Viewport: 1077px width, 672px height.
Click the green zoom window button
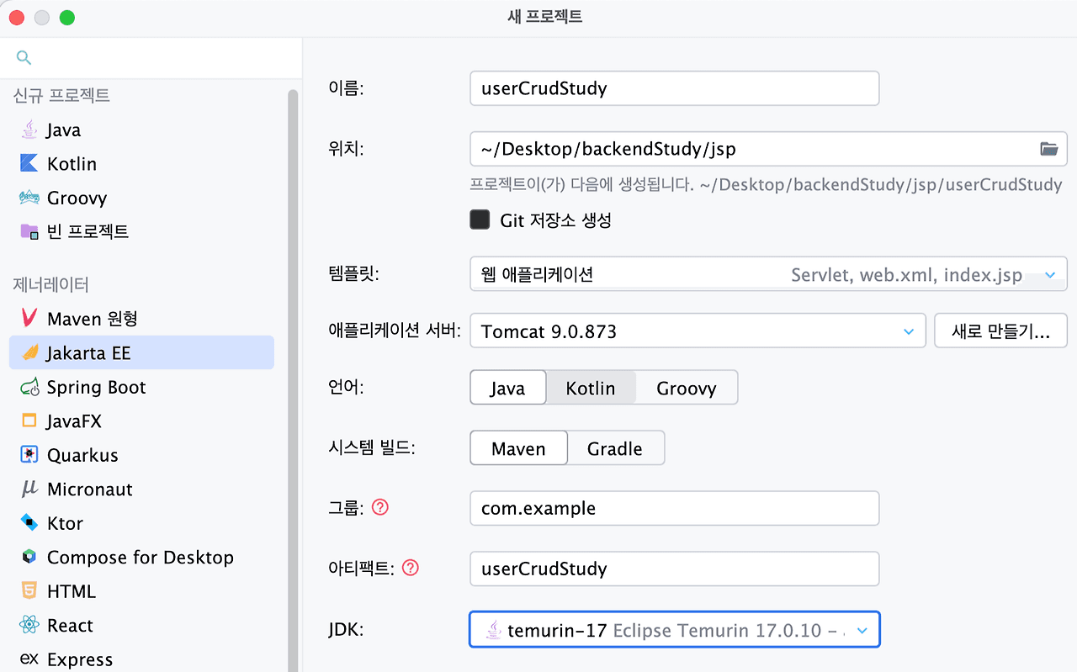coord(67,17)
